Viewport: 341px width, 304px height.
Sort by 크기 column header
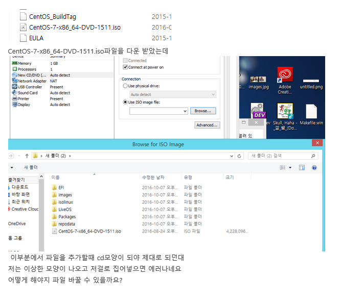tap(230, 178)
